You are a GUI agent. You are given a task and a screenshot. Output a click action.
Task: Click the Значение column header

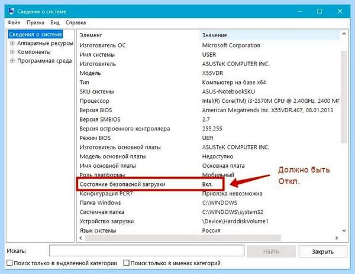[x=270, y=35]
